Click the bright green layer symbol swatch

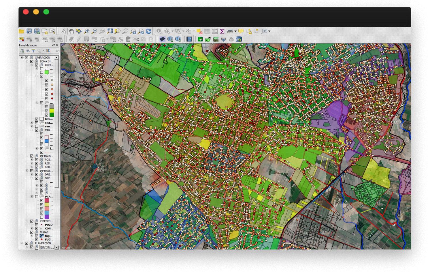point(46,72)
